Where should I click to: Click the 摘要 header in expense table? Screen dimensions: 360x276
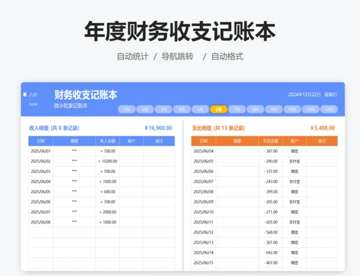pyautogui.click(x=237, y=141)
